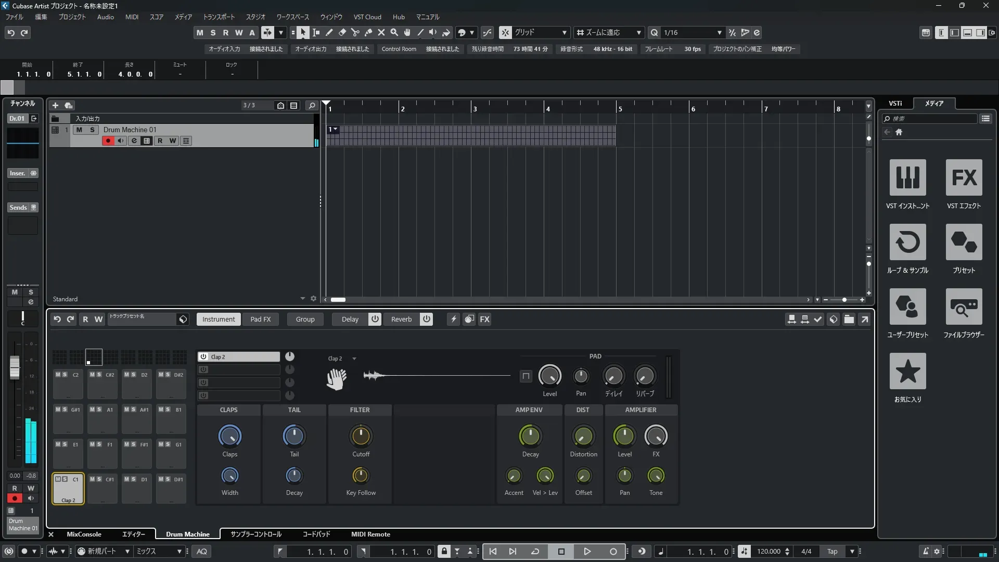Select the Glue tool in toolbar

coord(368,32)
